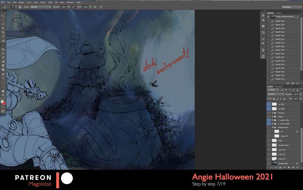
Task: Click the brush Opacity percentage field
Action: click(63, 7)
